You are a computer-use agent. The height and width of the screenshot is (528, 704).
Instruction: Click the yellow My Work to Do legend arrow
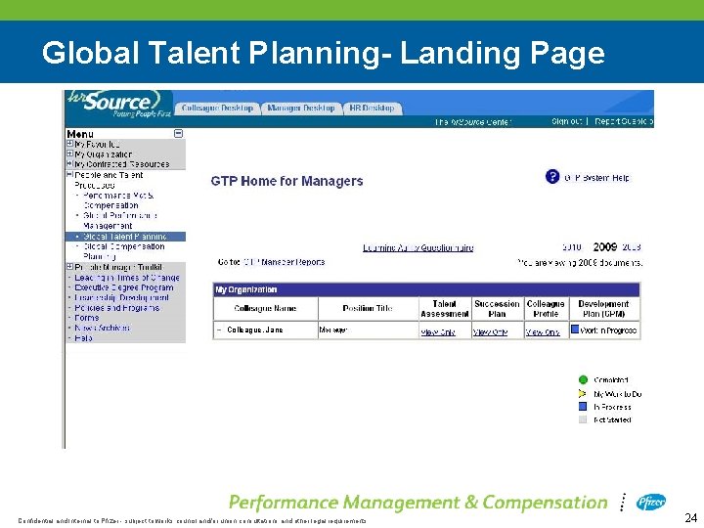point(583,394)
